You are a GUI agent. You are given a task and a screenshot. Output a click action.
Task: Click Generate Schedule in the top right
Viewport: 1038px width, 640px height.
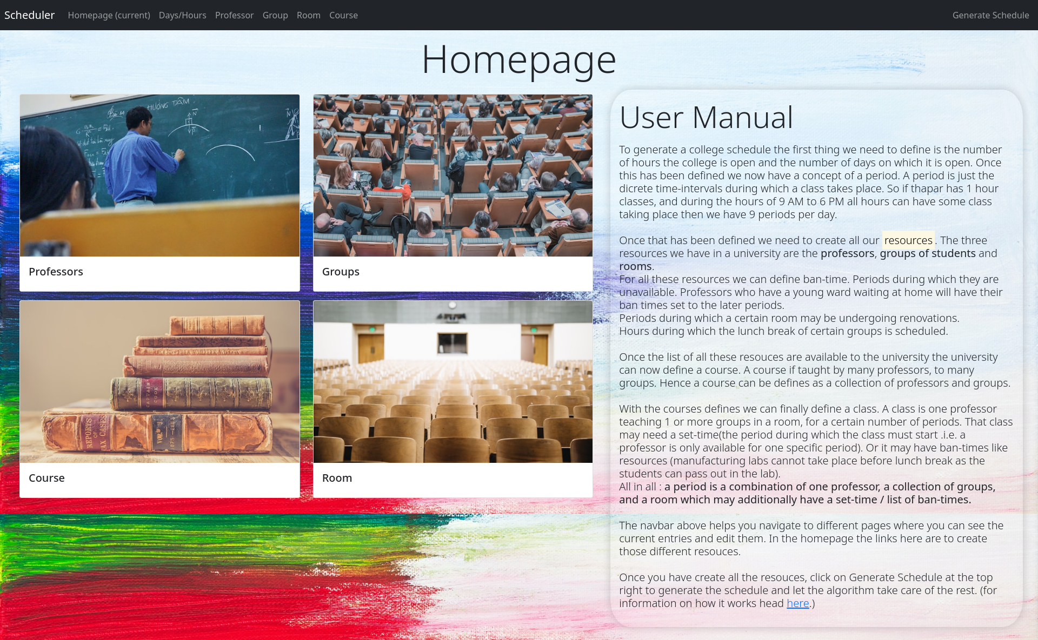990,15
